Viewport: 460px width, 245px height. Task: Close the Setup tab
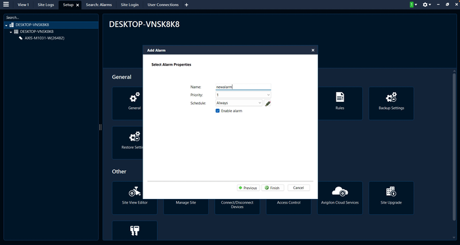point(78,5)
